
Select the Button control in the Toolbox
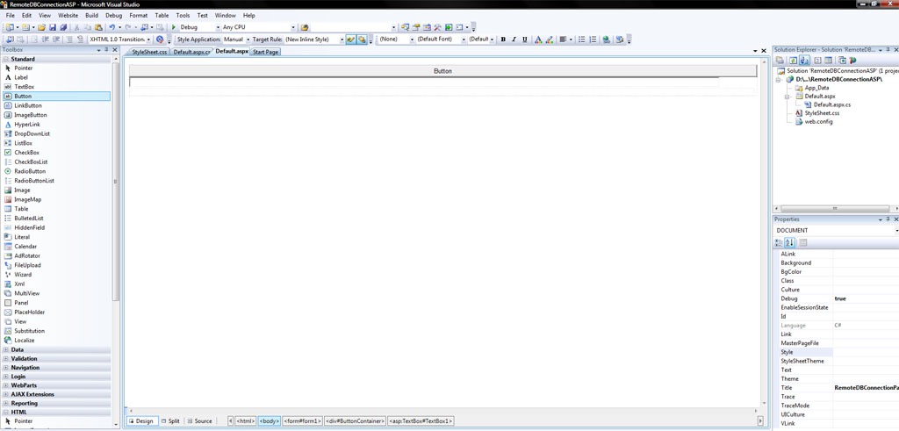coord(56,97)
